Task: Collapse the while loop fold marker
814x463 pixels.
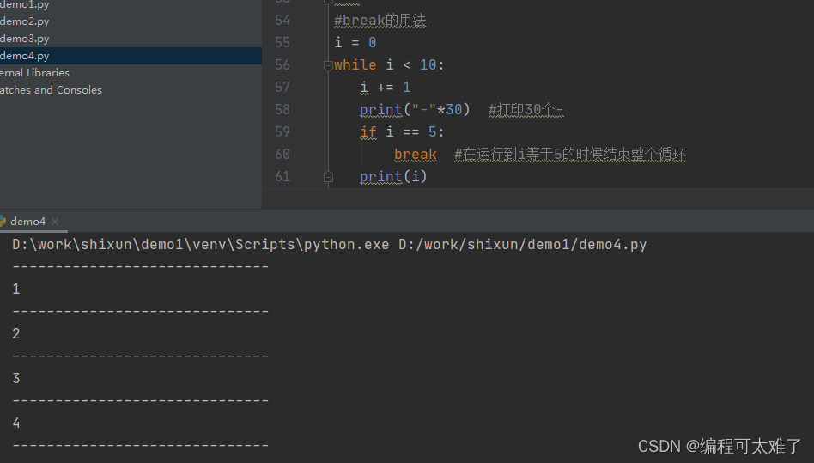Action: (x=328, y=65)
